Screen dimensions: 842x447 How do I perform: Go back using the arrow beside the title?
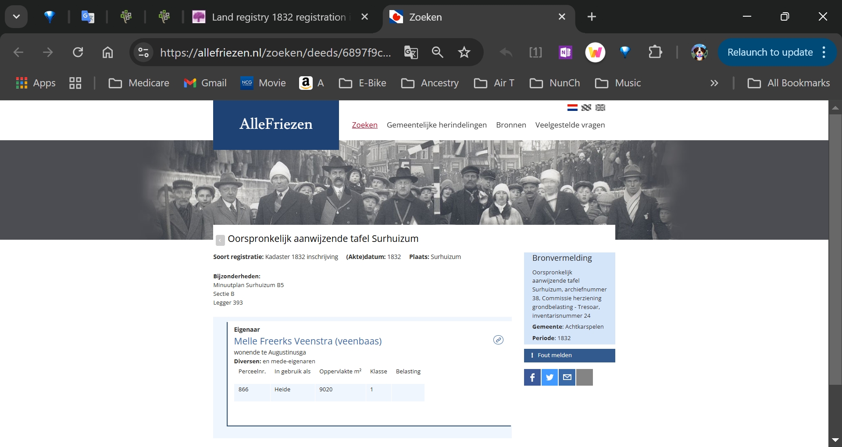220,240
